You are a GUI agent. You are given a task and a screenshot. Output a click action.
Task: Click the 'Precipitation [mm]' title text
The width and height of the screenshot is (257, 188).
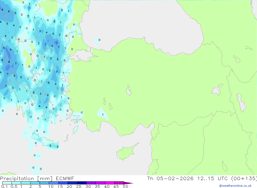26,179
